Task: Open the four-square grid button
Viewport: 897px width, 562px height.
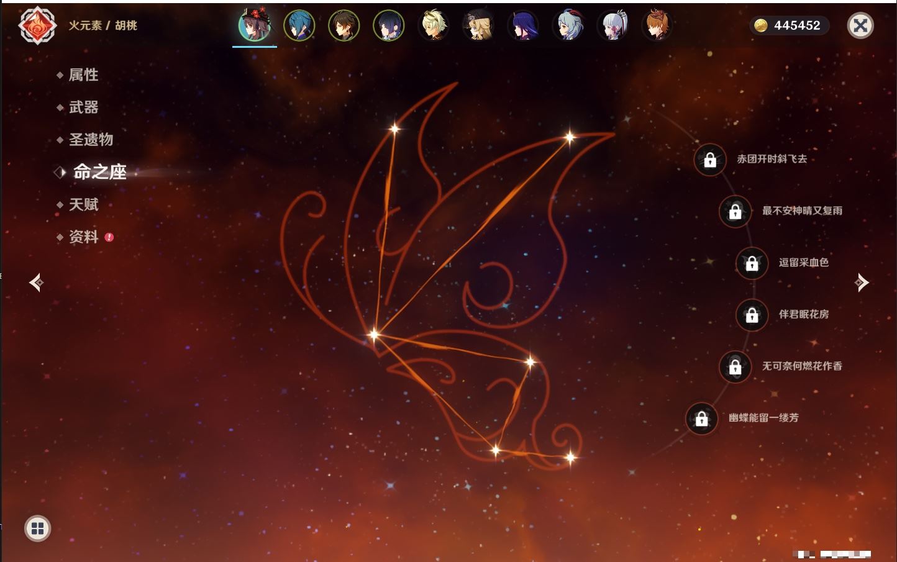Action: (37, 528)
